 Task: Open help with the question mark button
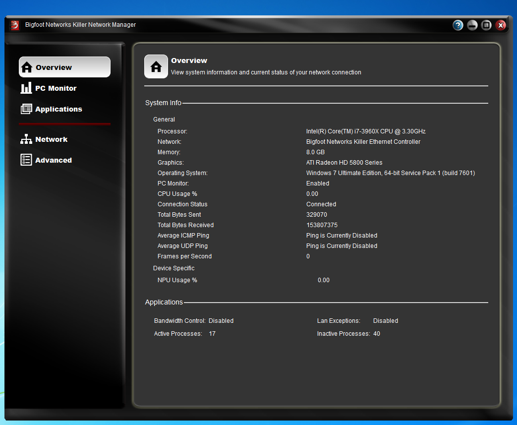click(x=458, y=25)
